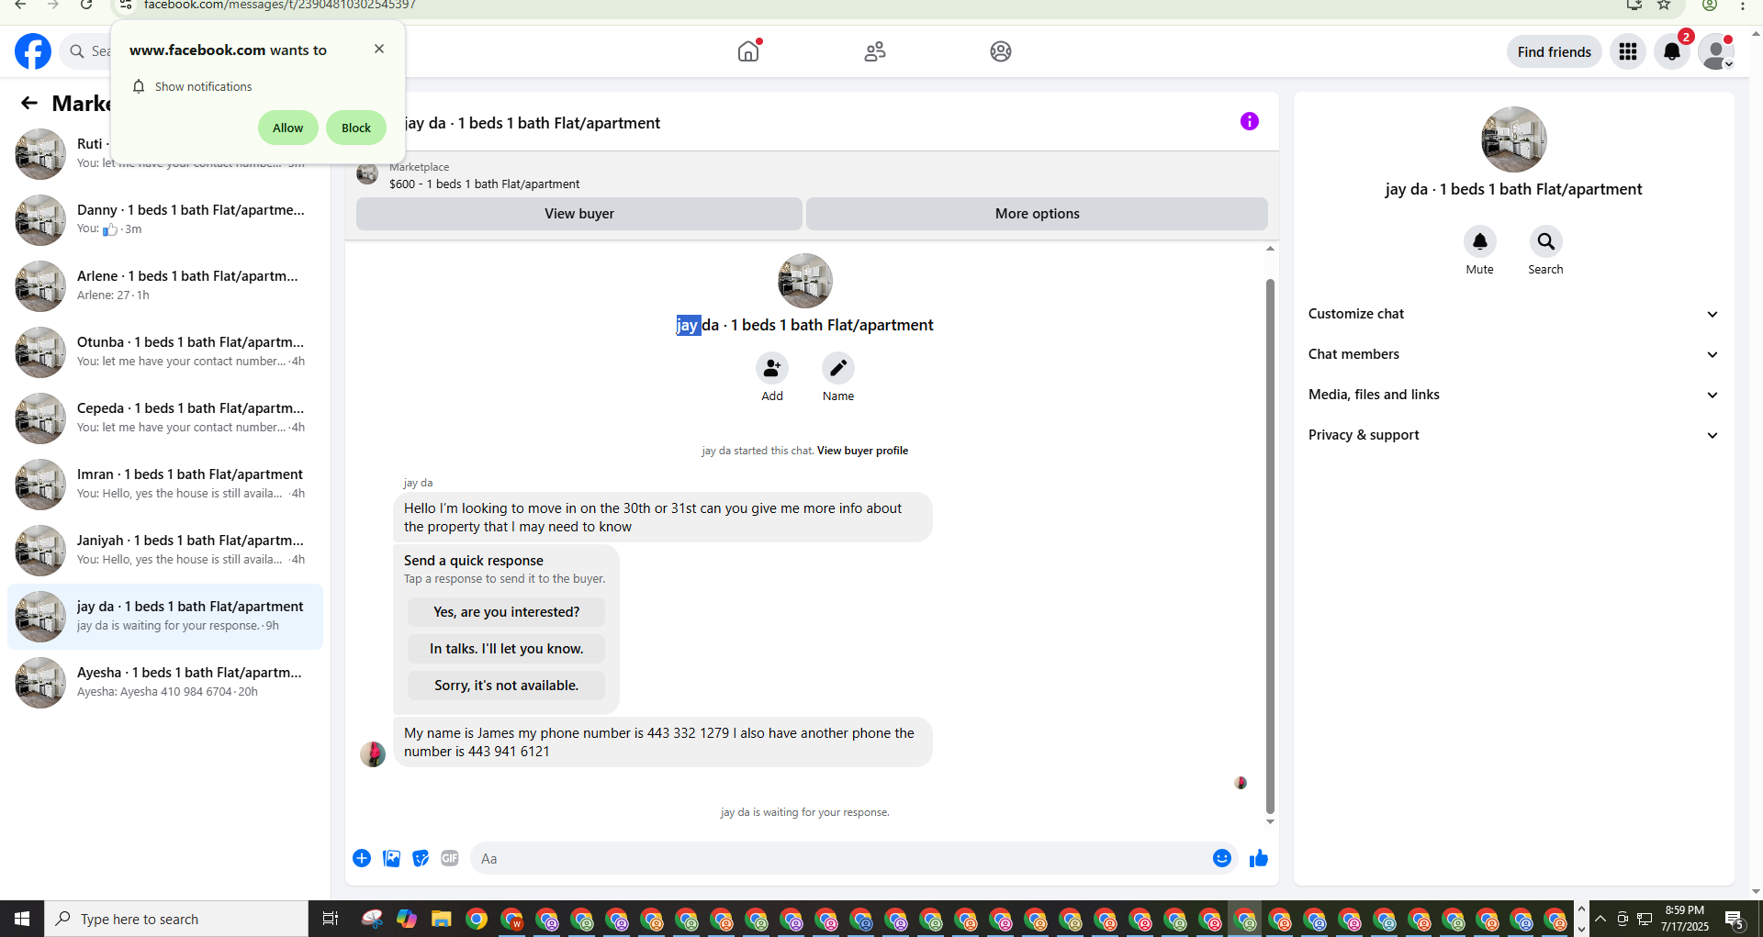Expand Chat members section
The width and height of the screenshot is (1763, 937).
point(1513,354)
